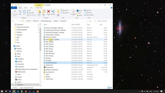Viewport: 165px width, 93px height.
Task: Click the navigation pane scrollbar
Action: point(40,39)
